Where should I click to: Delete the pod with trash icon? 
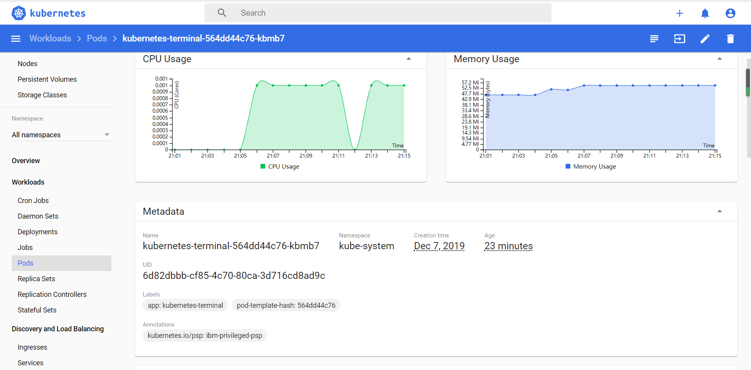click(730, 38)
